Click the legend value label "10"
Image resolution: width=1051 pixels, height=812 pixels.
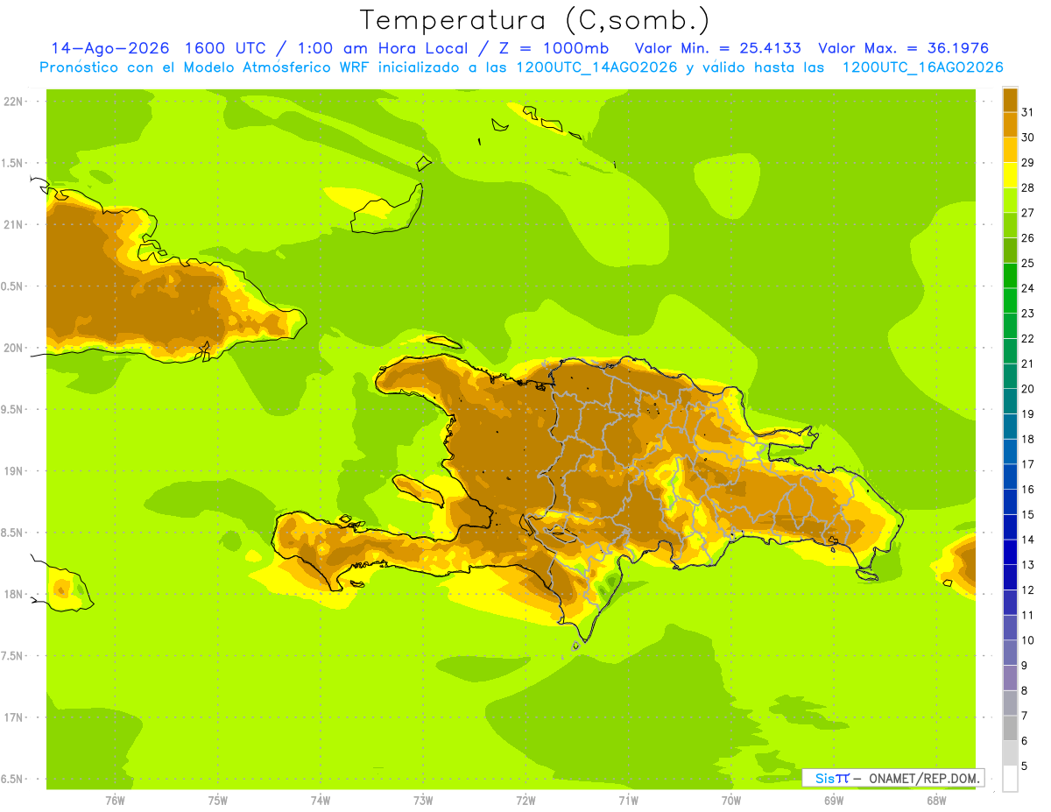click(1028, 640)
